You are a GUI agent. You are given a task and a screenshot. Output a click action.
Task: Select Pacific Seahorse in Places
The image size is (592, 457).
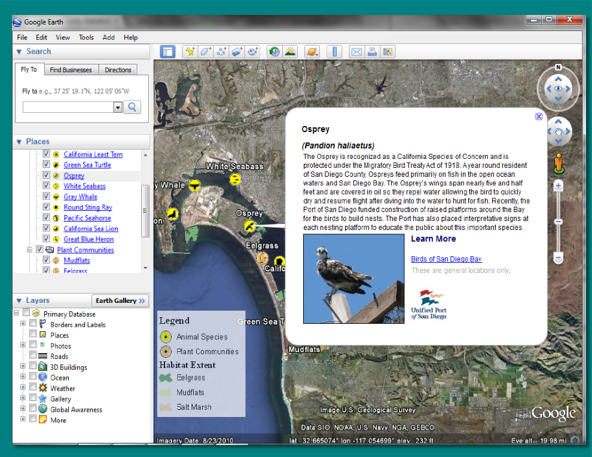pyautogui.click(x=87, y=218)
